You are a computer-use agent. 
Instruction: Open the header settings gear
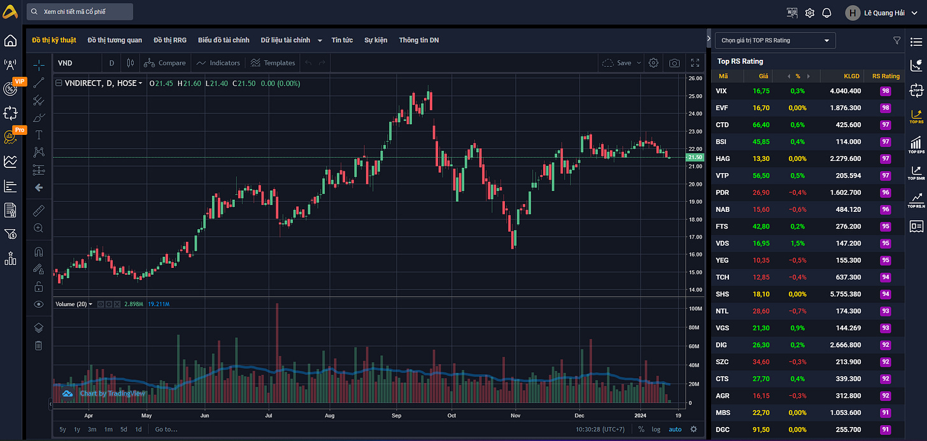(x=810, y=13)
